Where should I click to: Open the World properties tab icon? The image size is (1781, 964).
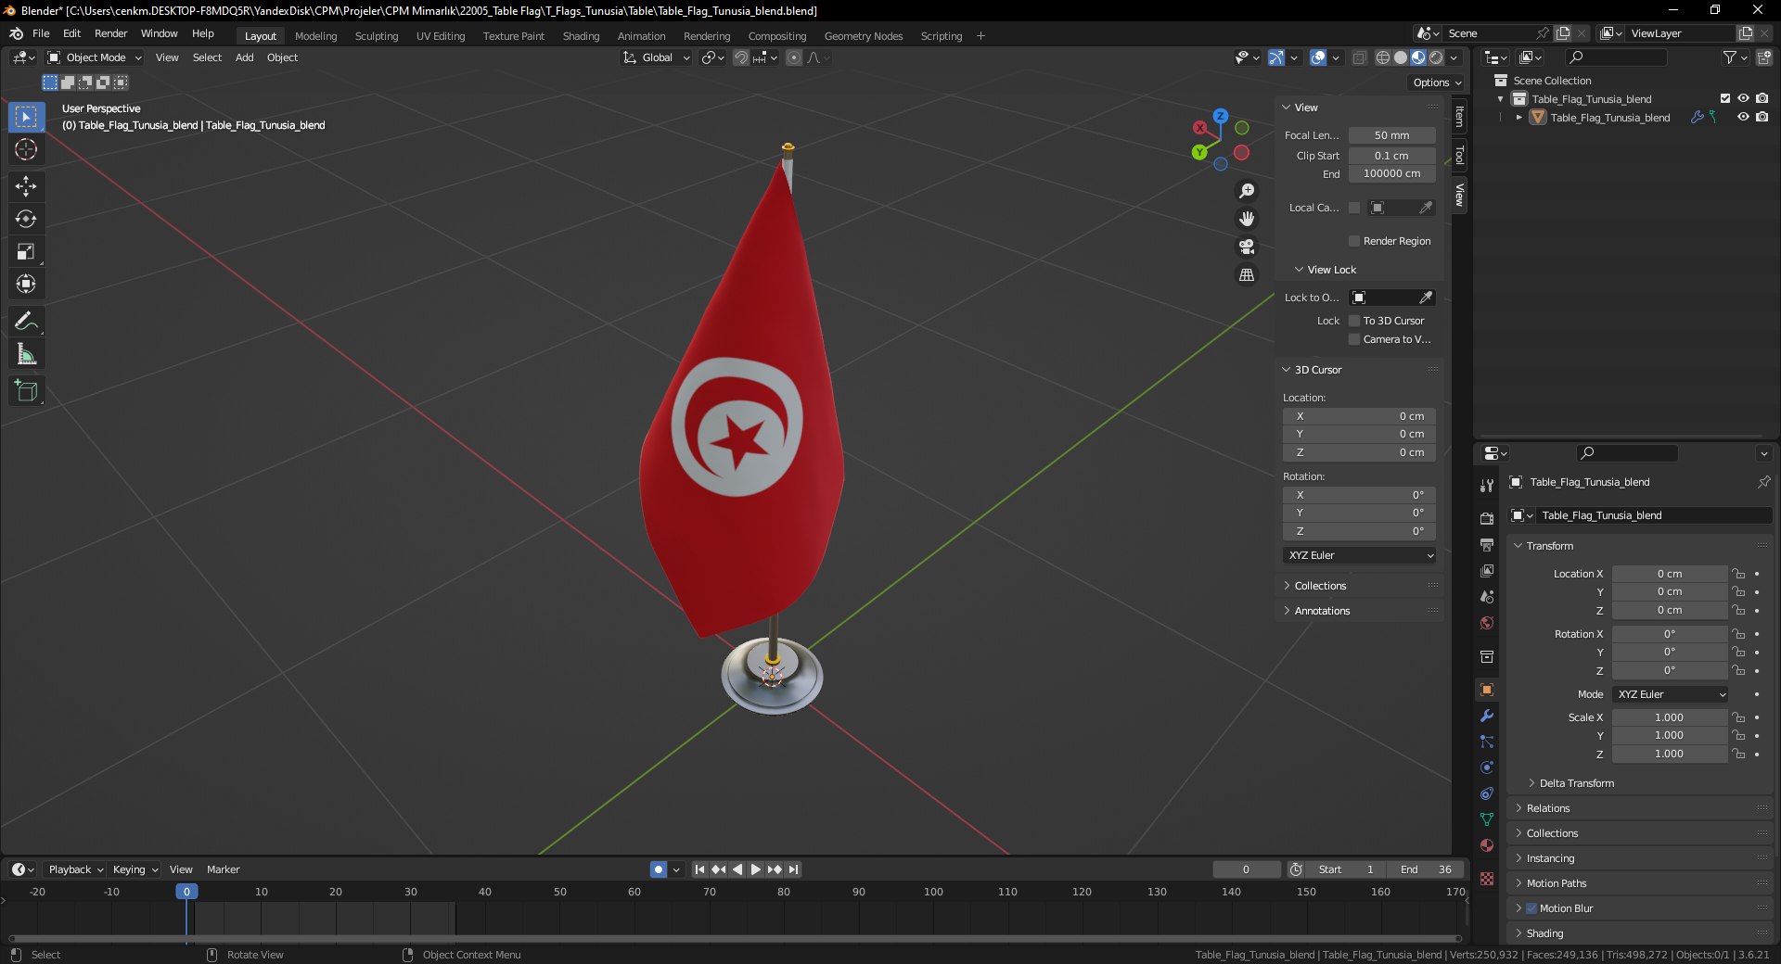[x=1487, y=623]
